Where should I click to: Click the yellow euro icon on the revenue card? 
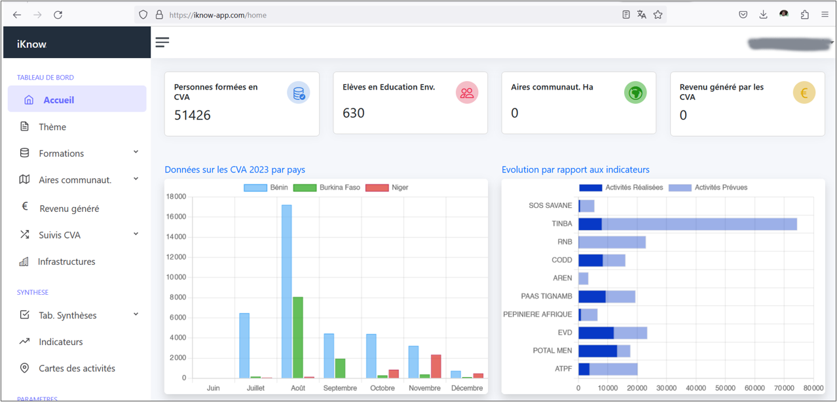[804, 93]
